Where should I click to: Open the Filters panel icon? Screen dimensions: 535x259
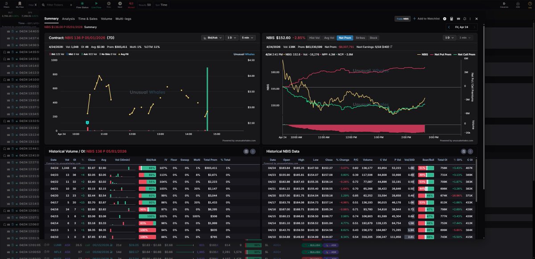tap(7, 5)
